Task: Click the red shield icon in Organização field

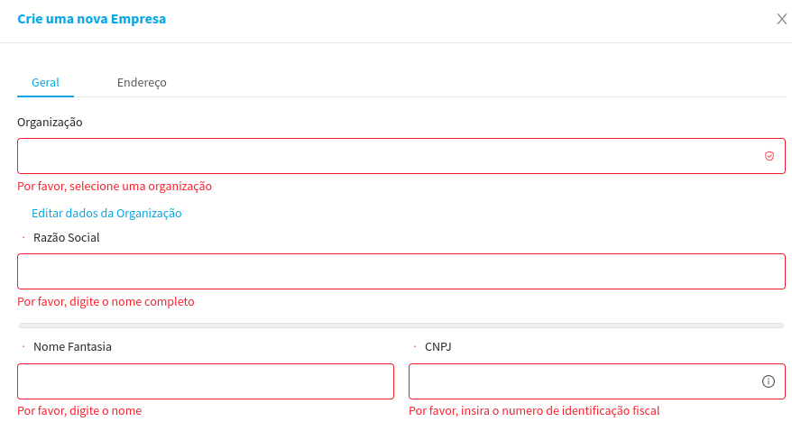Action: coord(769,156)
